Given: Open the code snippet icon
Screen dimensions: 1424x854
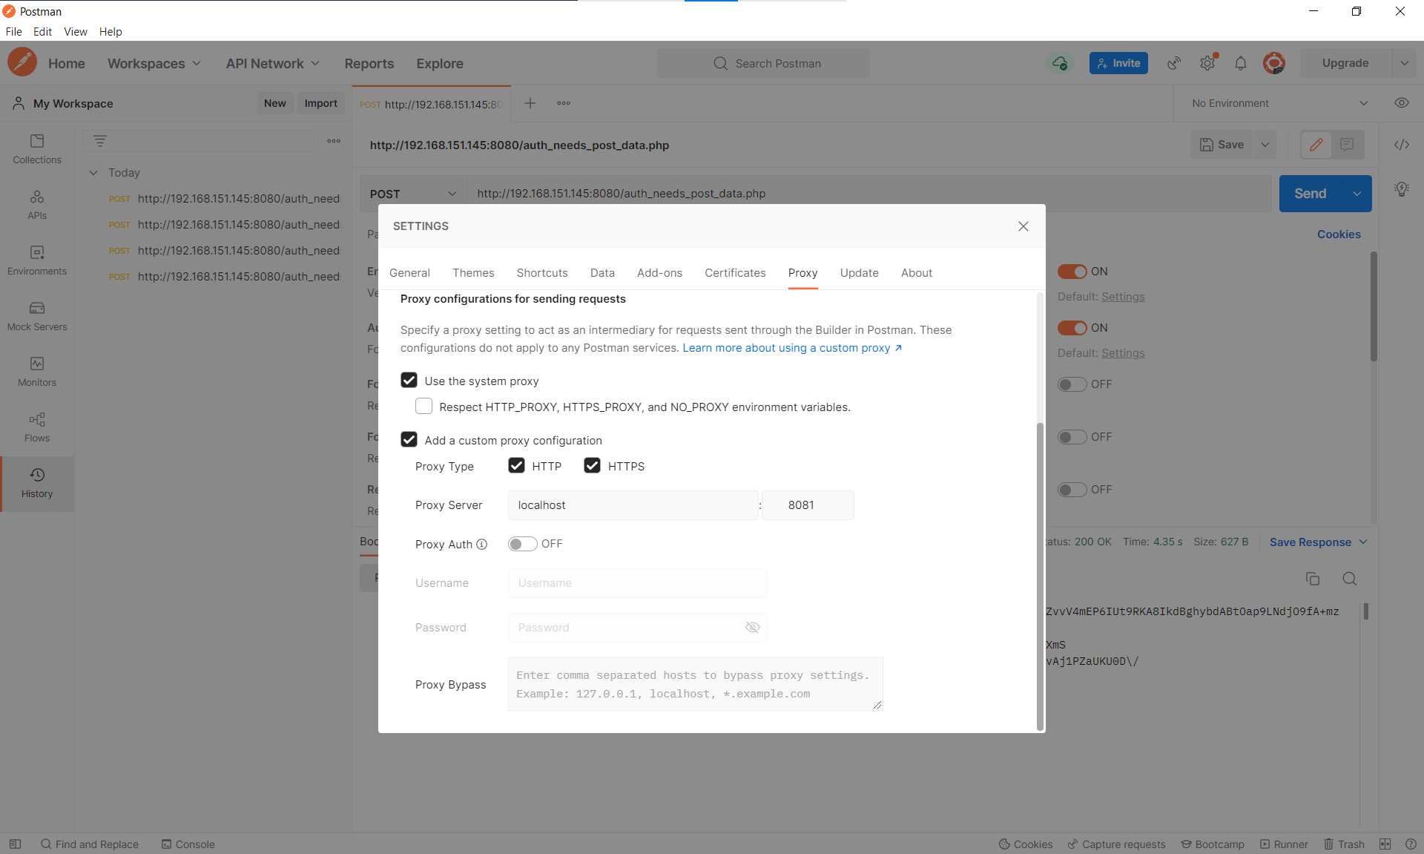Looking at the screenshot, I should (1401, 145).
